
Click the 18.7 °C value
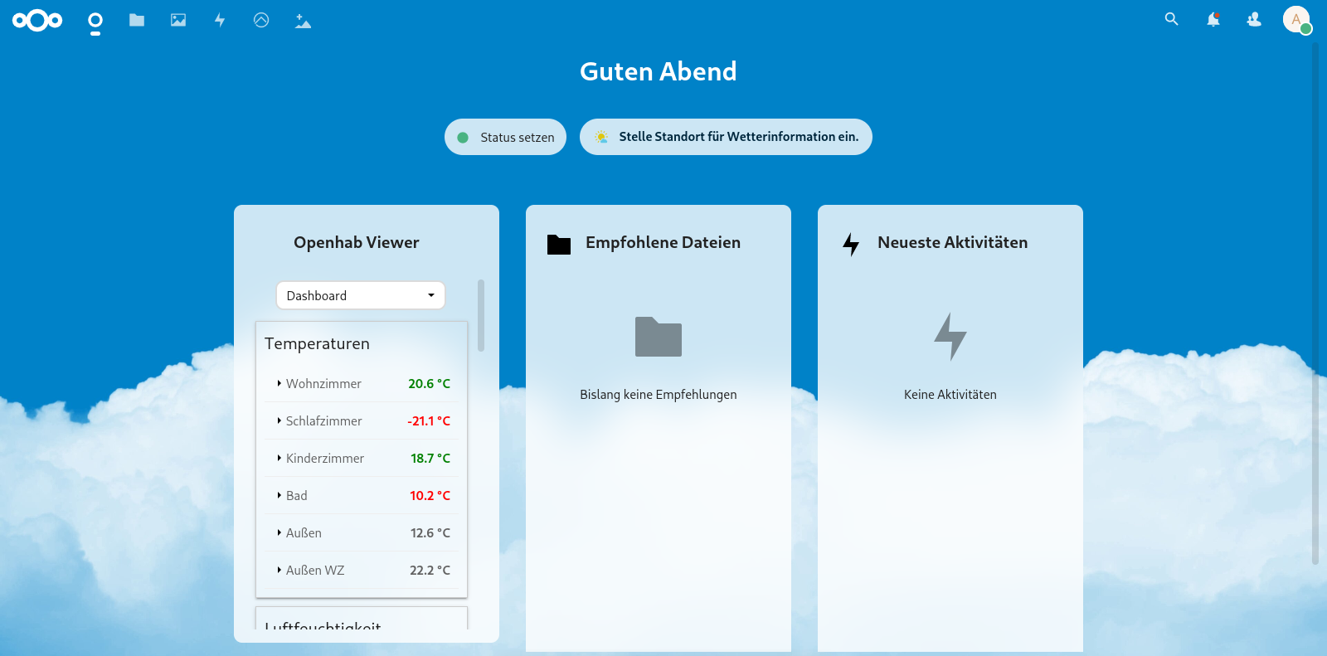430,458
